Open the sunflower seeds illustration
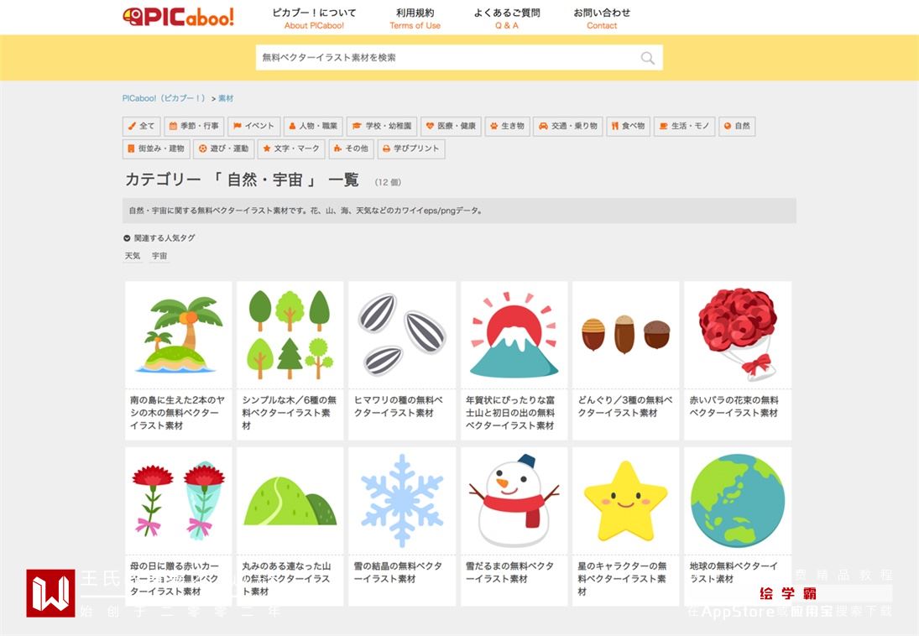Screen dimensions: 919x636 (x=402, y=335)
